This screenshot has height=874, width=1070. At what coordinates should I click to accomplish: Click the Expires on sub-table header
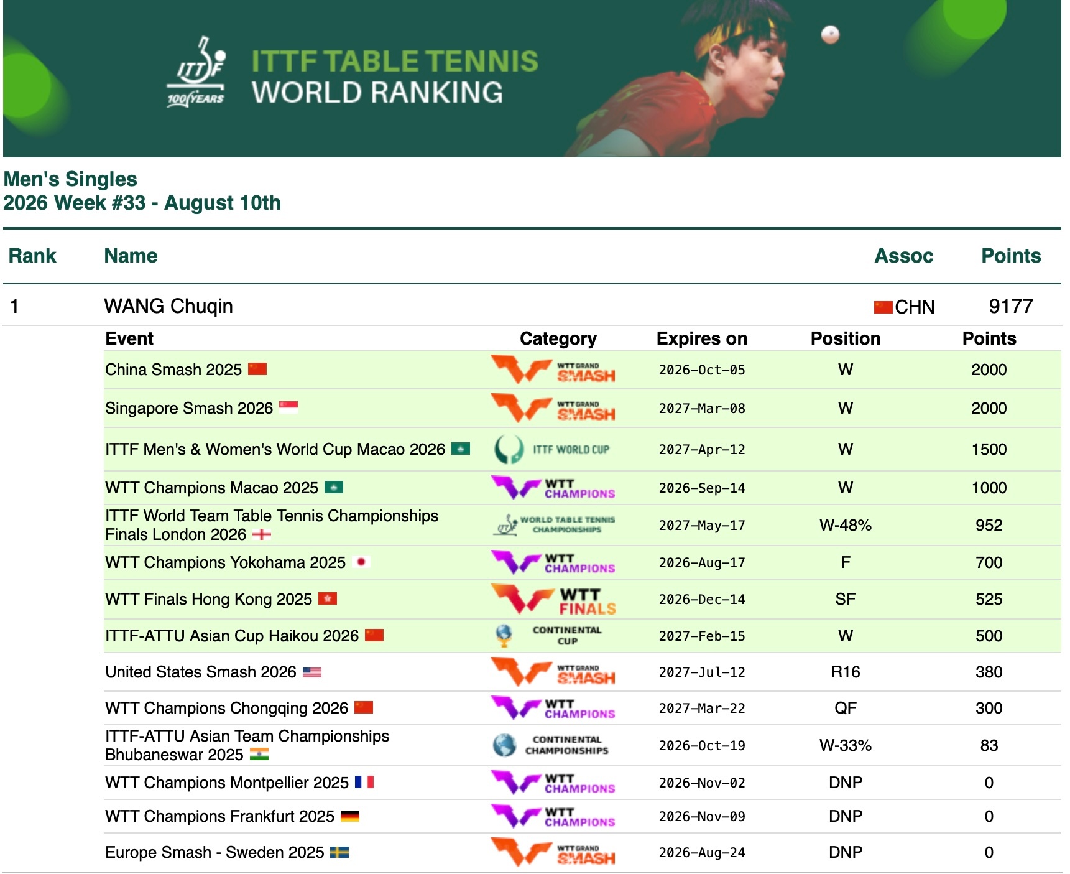(x=702, y=338)
